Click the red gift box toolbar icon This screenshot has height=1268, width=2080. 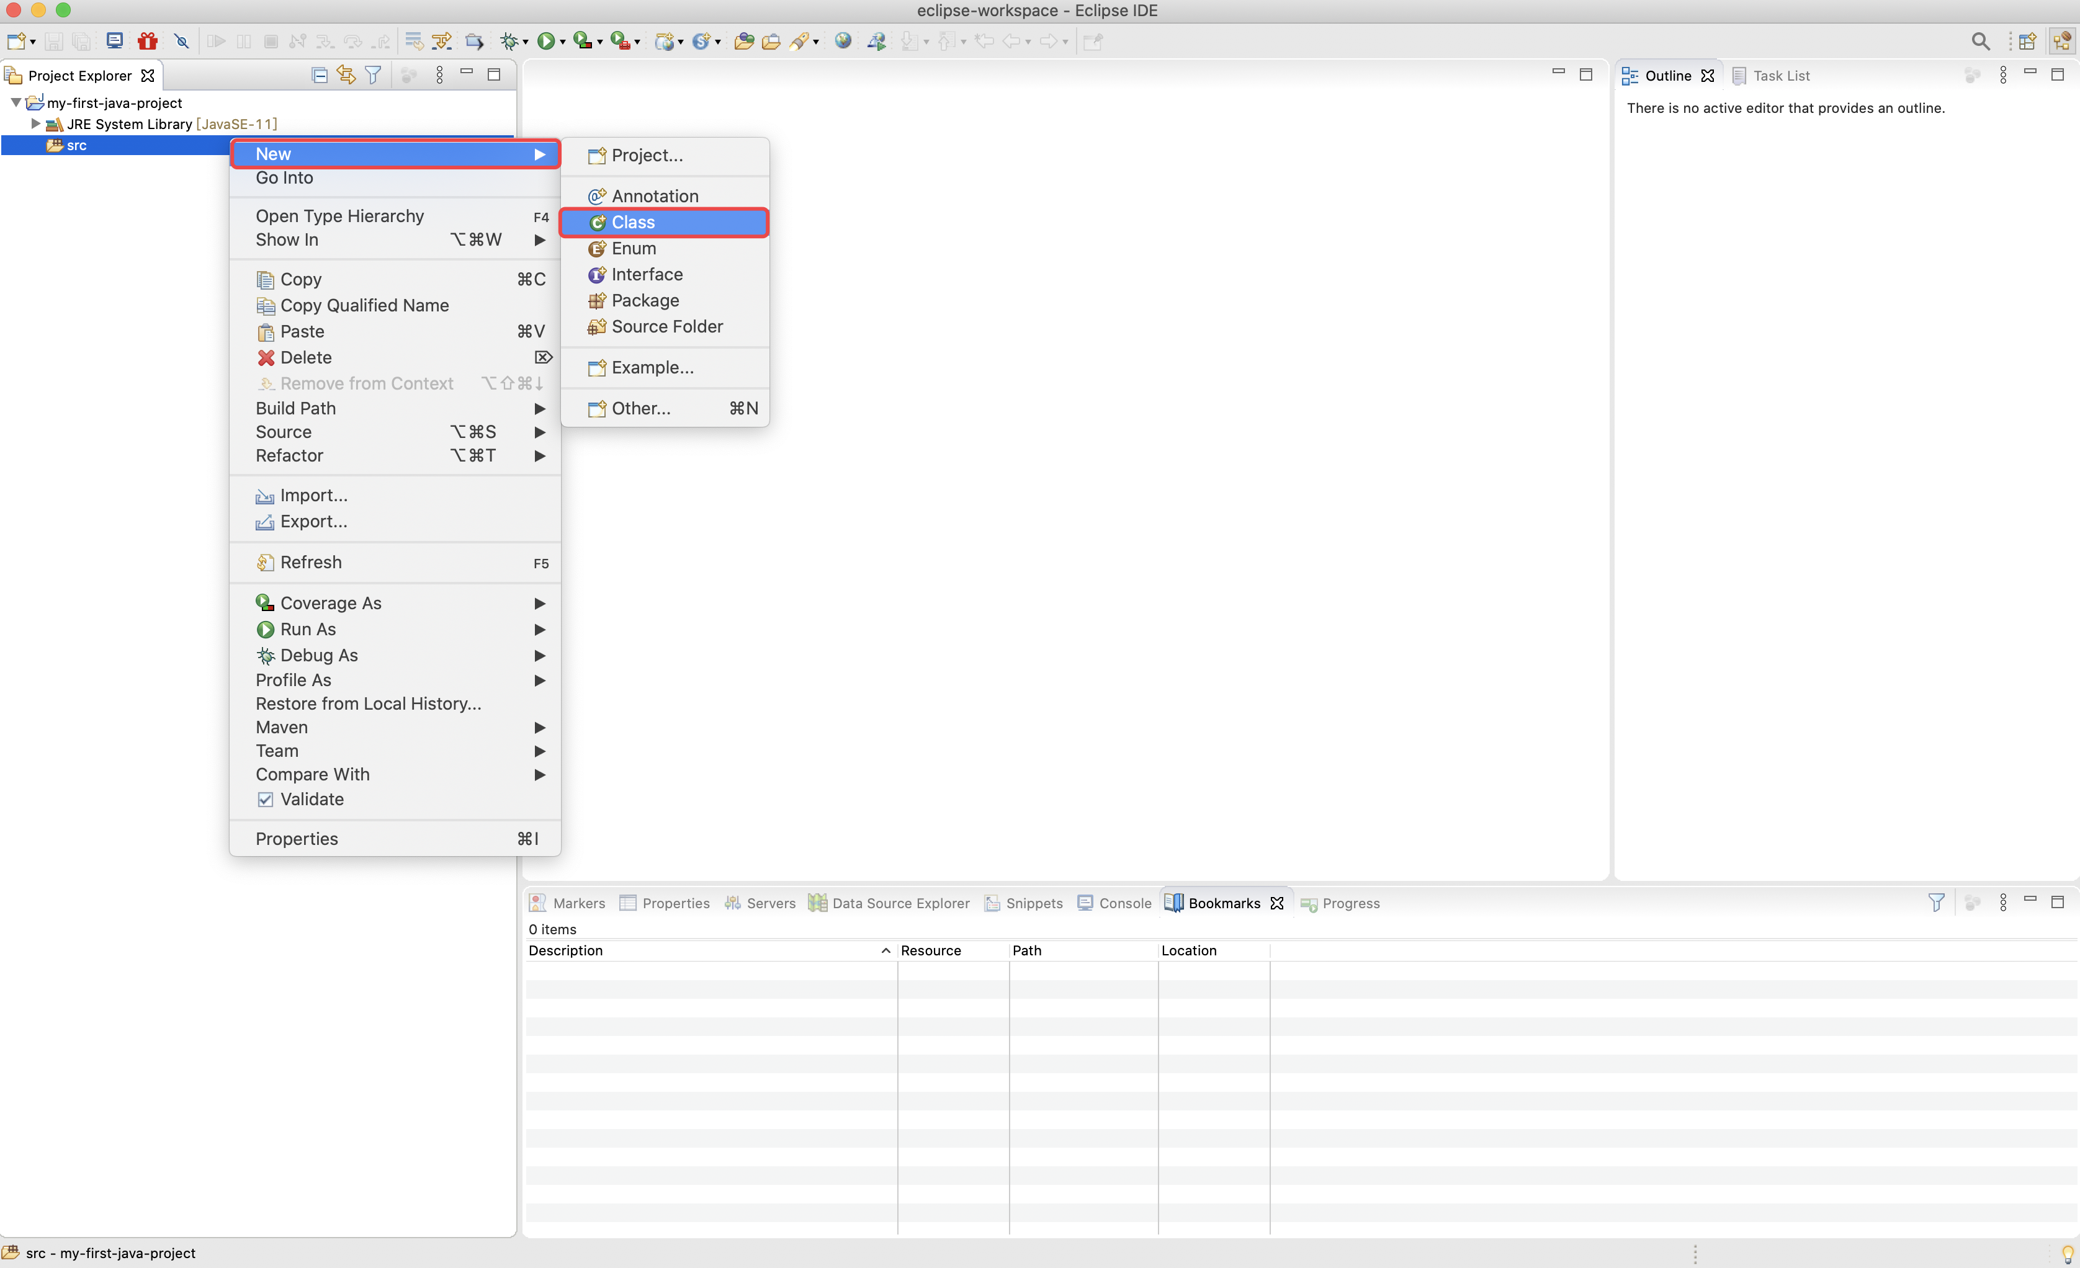point(148,40)
